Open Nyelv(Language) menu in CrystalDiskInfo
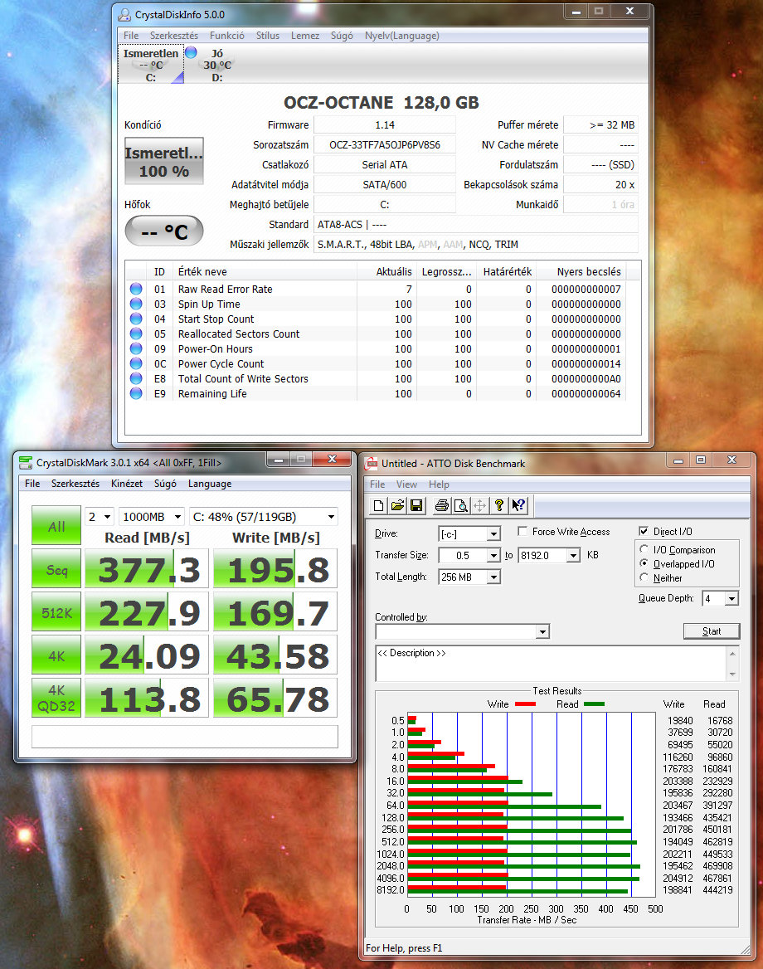Image resolution: width=763 pixels, height=969 pixels. (402, 36)
